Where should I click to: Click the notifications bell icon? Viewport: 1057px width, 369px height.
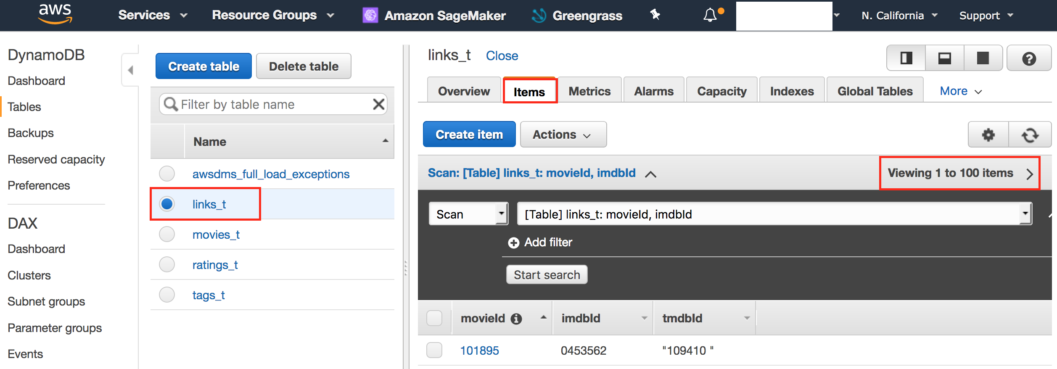[710, 16]
